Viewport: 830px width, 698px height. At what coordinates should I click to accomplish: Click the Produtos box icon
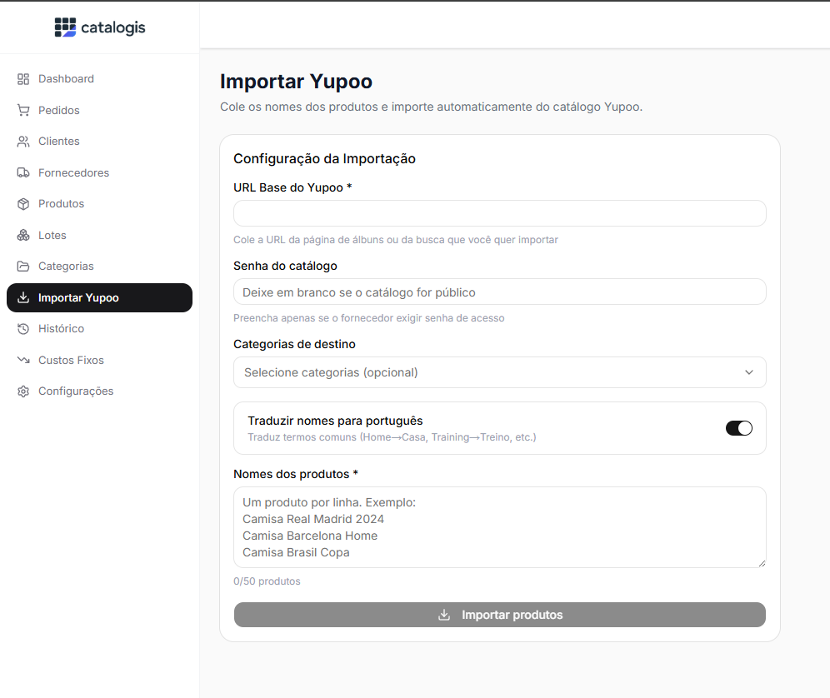point(23,204)
